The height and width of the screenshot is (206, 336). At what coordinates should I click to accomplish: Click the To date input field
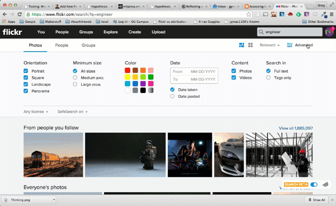pyautogui.click(x=194, y=79)
